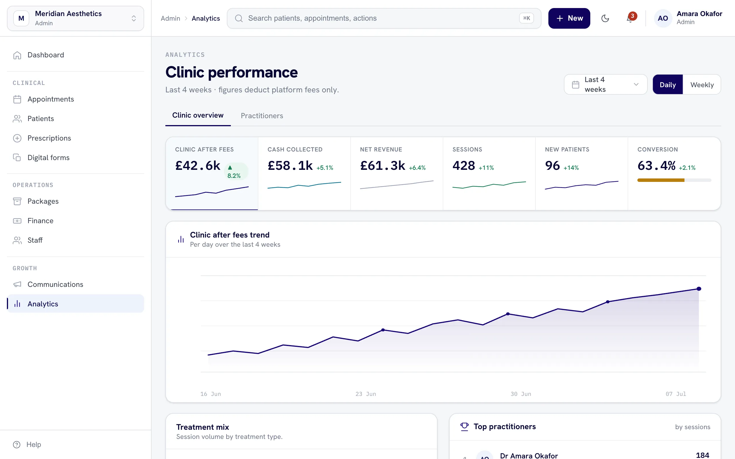The height and width of the screenshot is (459, 735).
Task: Click the Appointments calendar icon
Action: (17, 99)
